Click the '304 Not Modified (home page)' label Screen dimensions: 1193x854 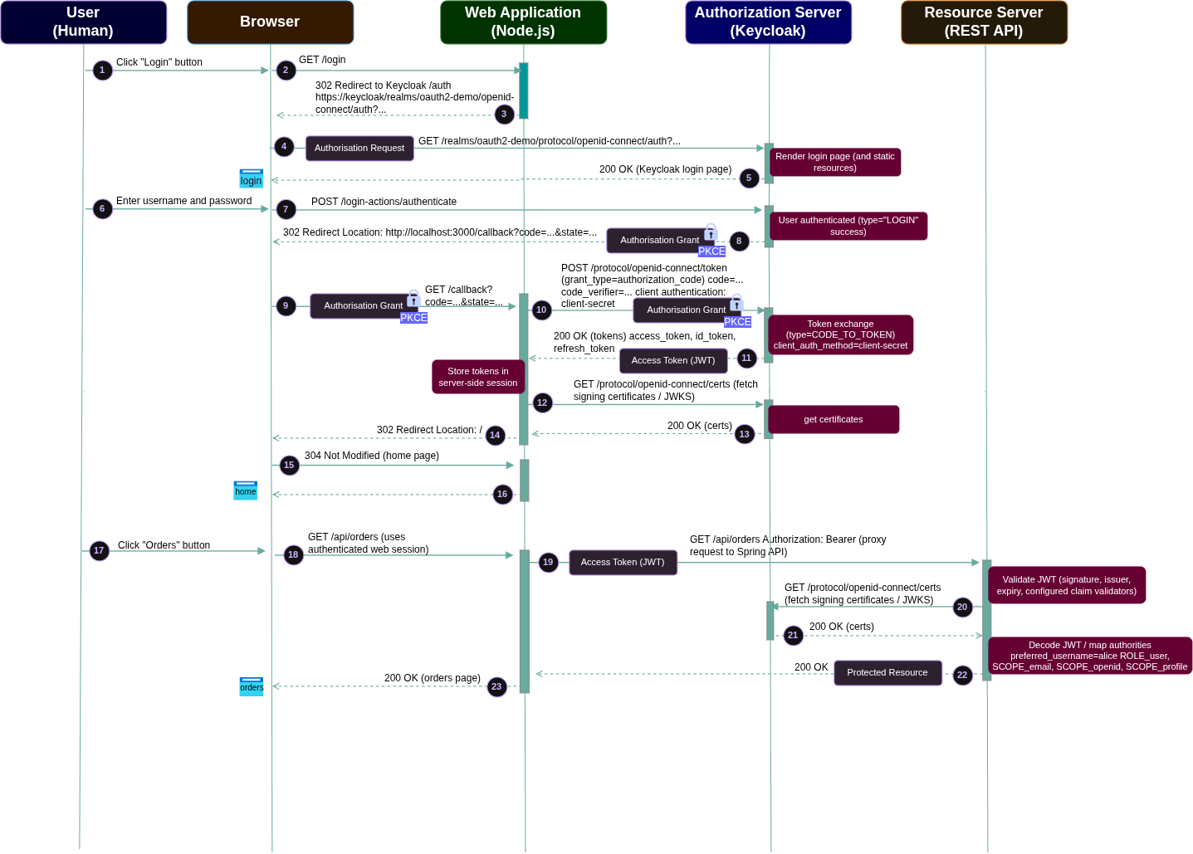click(x=372, y=456)
